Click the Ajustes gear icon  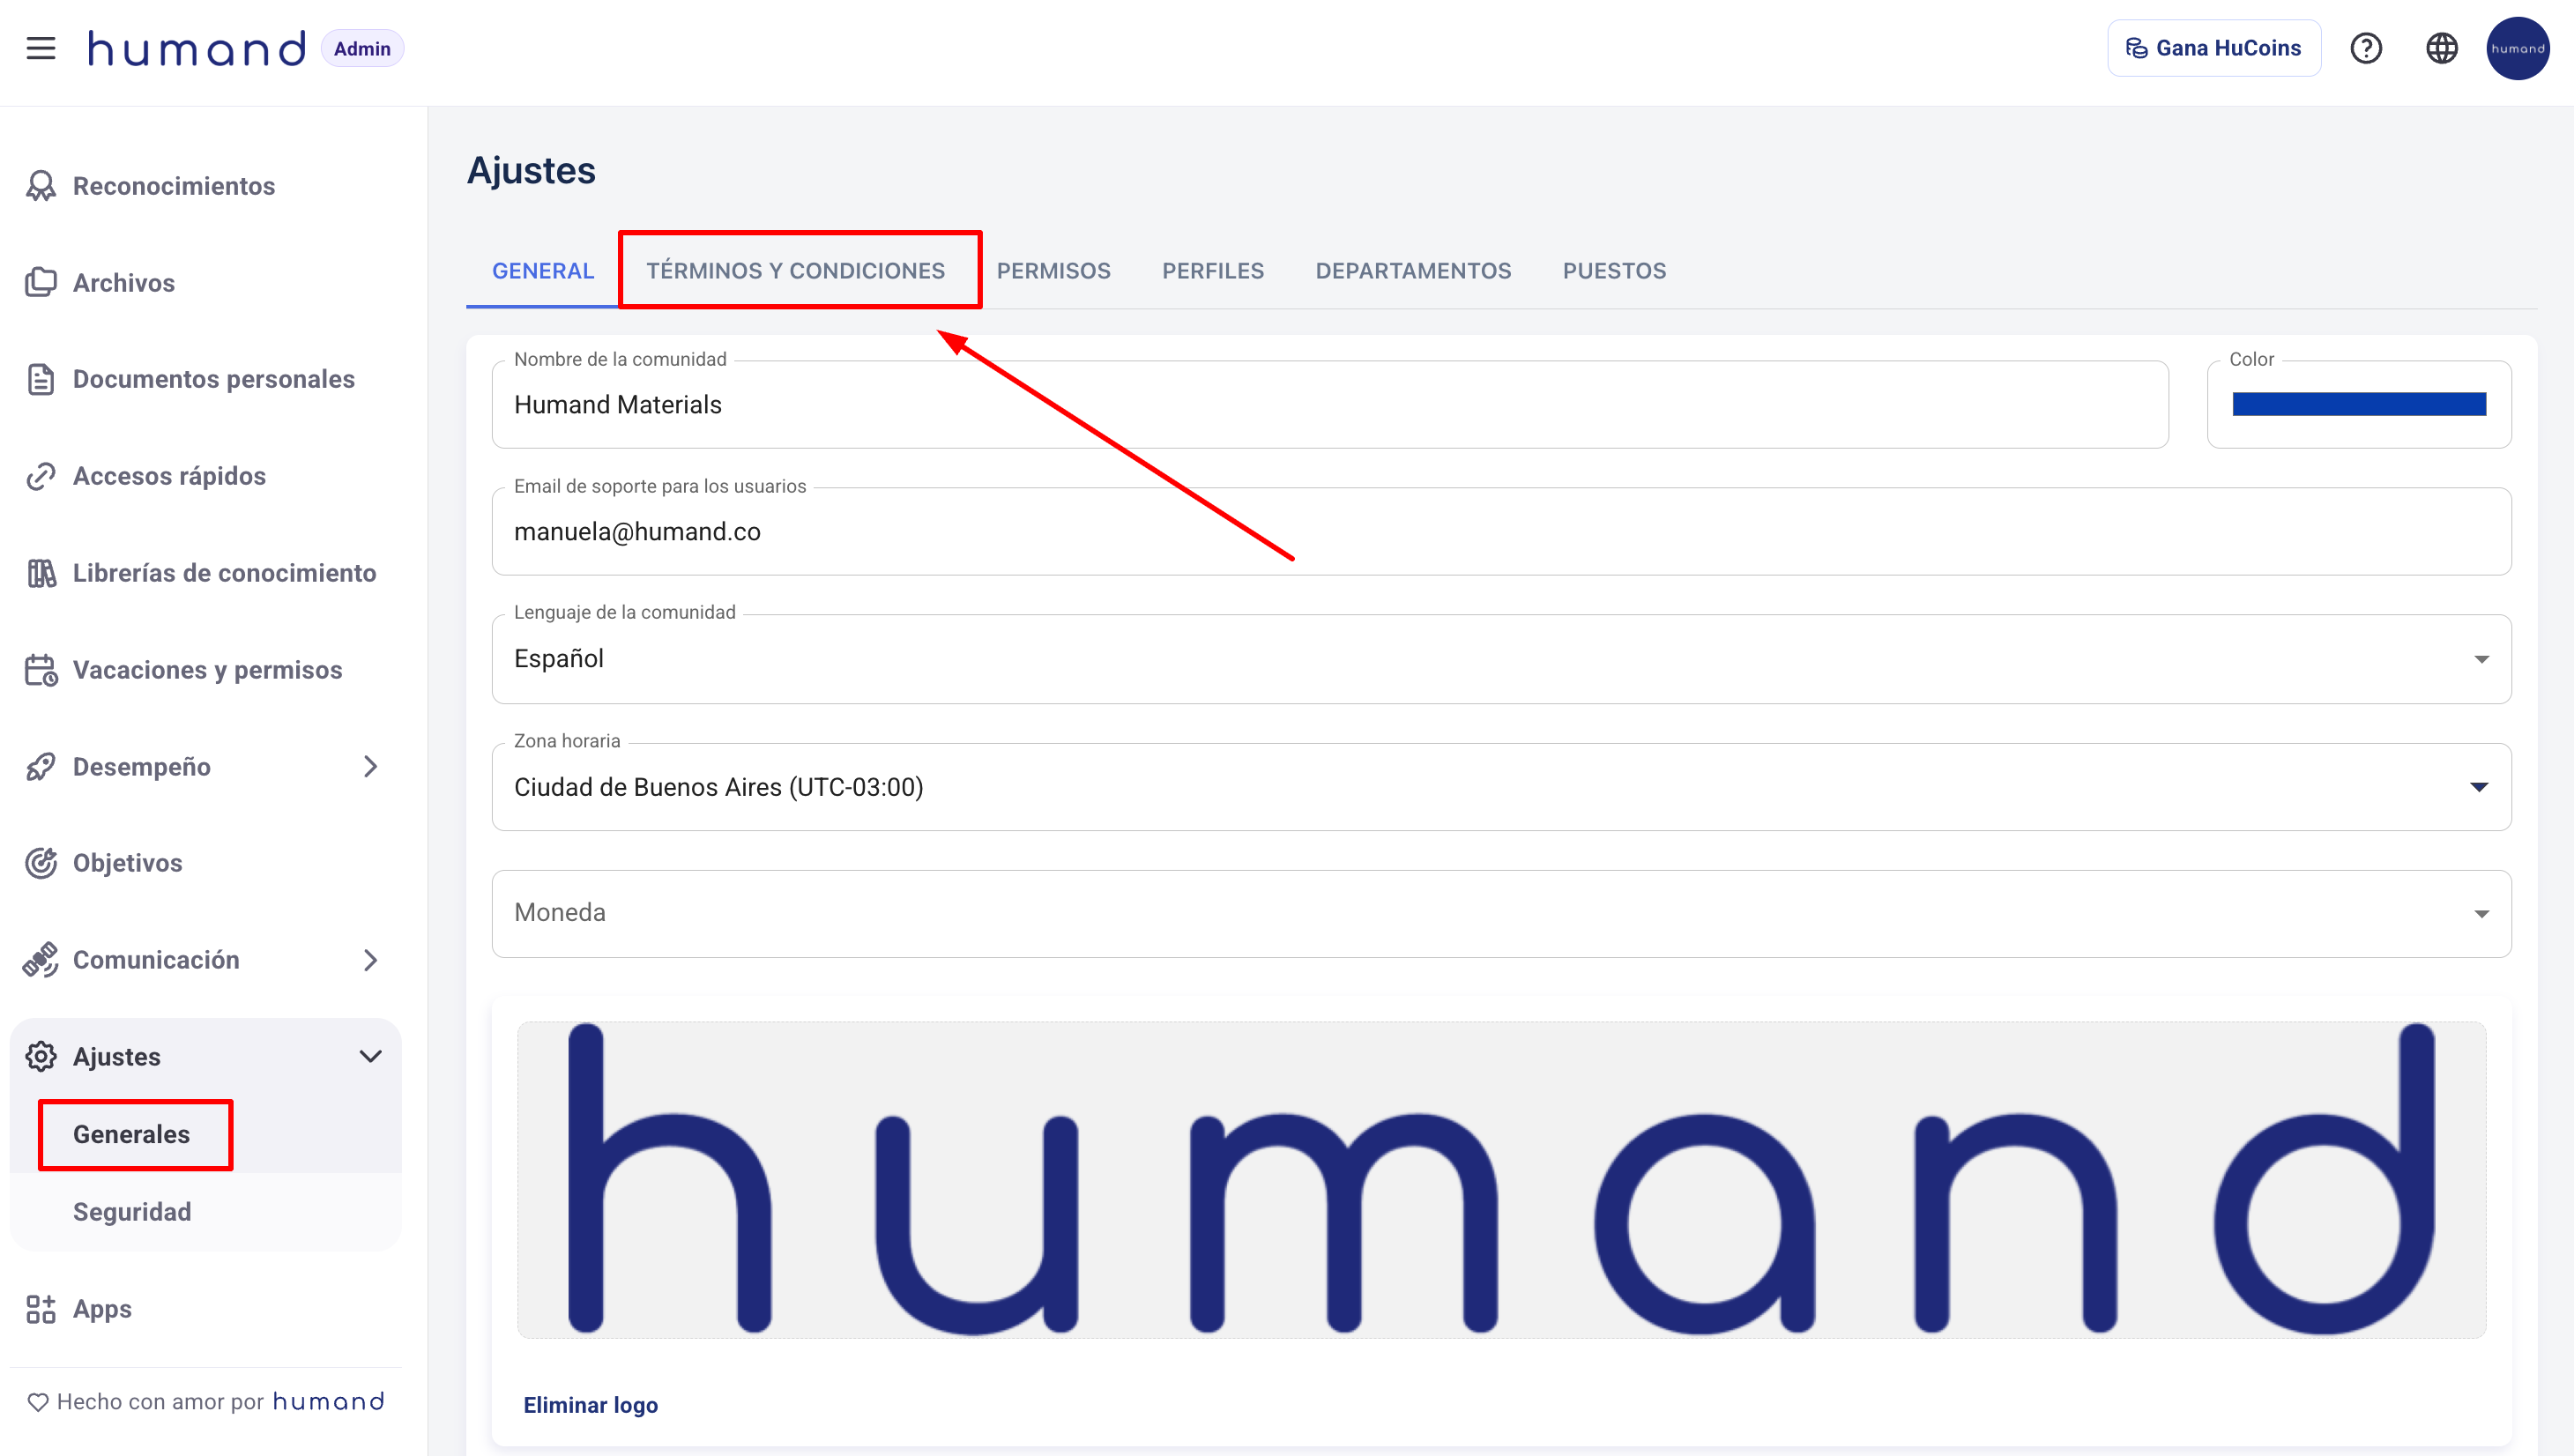[41, 1057]
